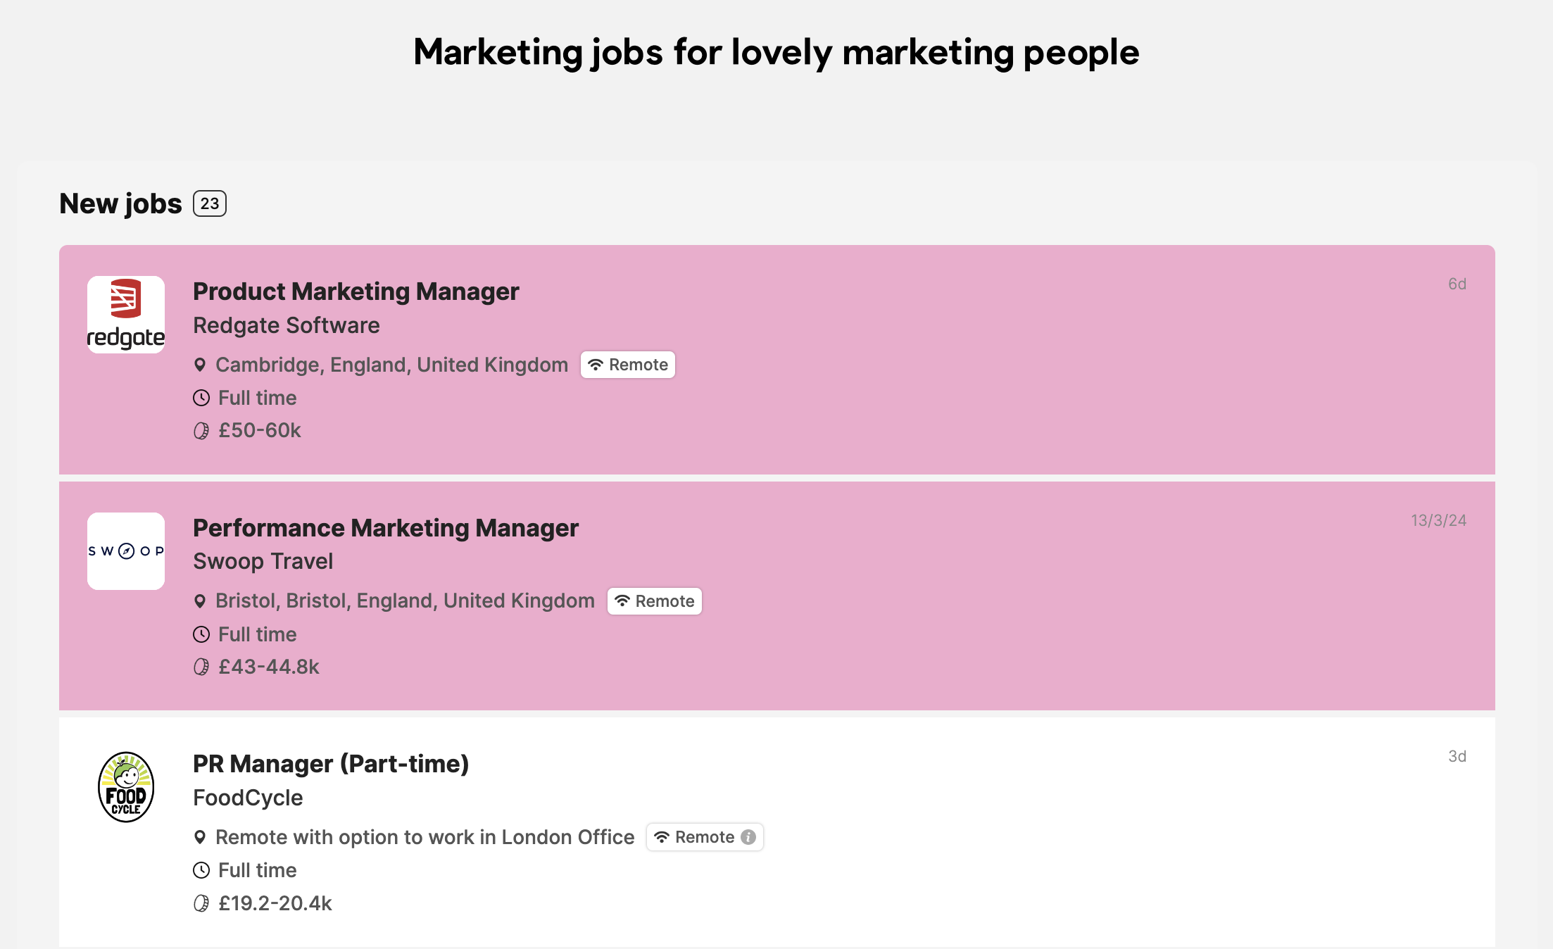Click the location pin icon for Cambridge
This screenshot has width=1553, height=949.
click(201, 365)
